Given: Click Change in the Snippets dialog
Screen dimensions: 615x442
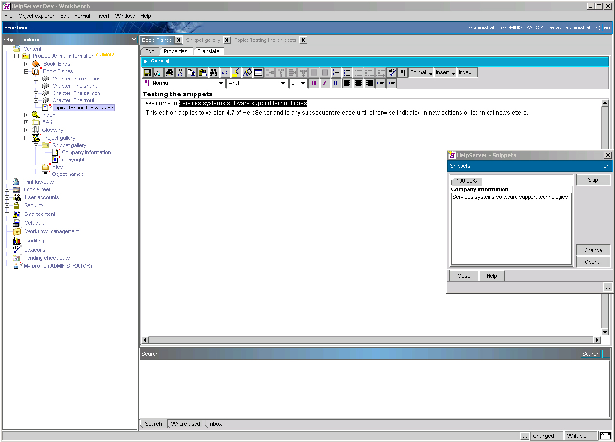Looking at the screenshot, I should tap(593, 250).
